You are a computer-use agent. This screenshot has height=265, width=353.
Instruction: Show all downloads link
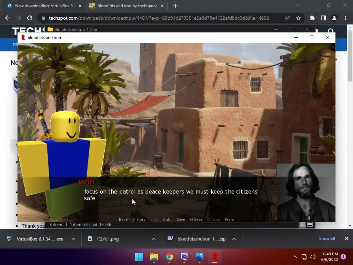(327, 238)
